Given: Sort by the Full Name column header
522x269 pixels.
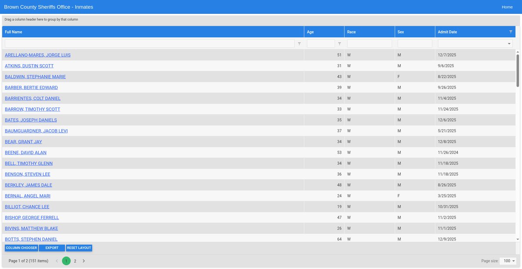Looking at the screenshot, I should 13,32.
